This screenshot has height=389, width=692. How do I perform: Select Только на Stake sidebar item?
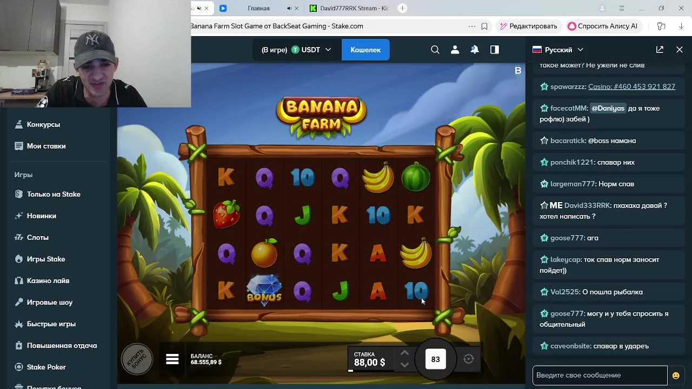click(54, 194)
